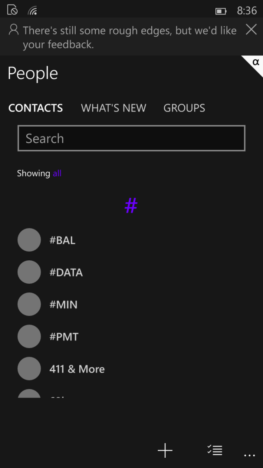
Task: Tap the alpha badge in the corner
Action: tap(256, 63)
